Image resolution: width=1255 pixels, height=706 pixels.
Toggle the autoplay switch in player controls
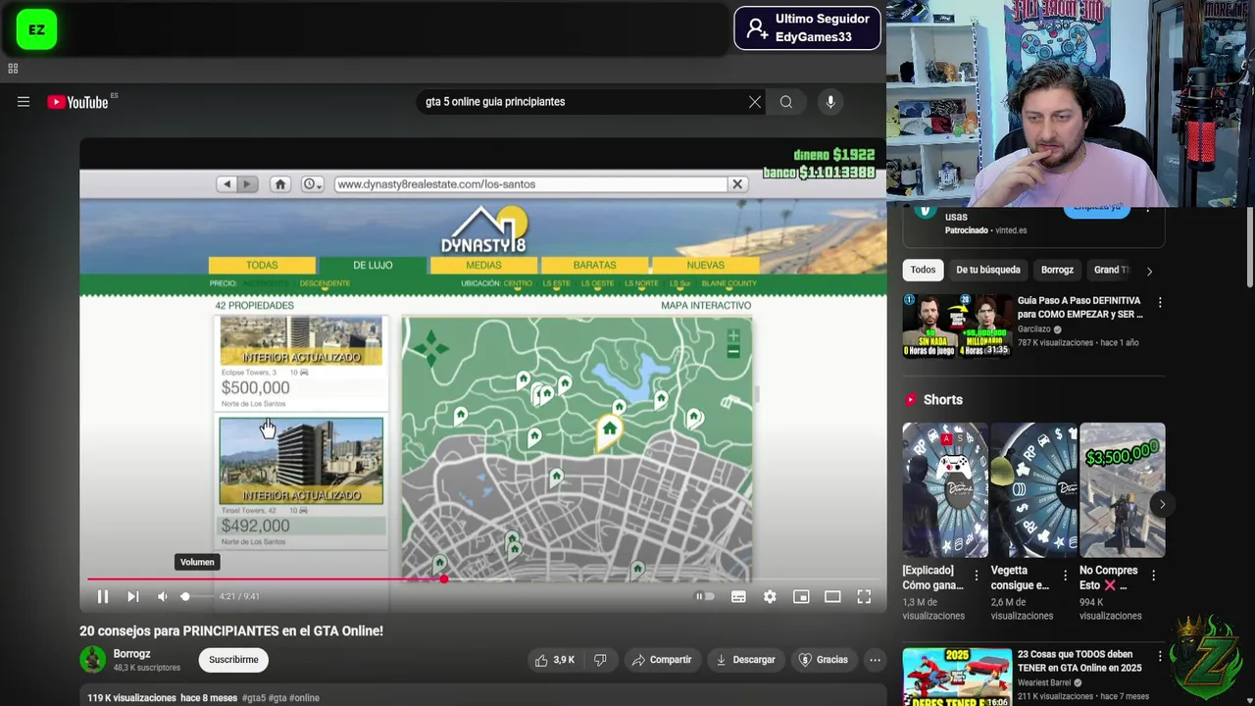pyautogui.click(x=705, y=596)
